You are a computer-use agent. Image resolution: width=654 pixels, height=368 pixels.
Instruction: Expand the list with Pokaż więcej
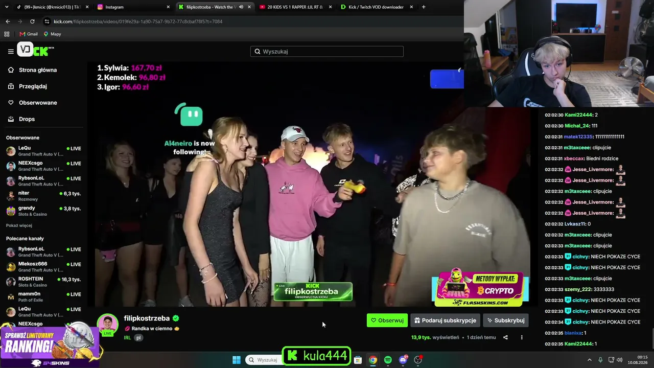click(x=19, y=225)
